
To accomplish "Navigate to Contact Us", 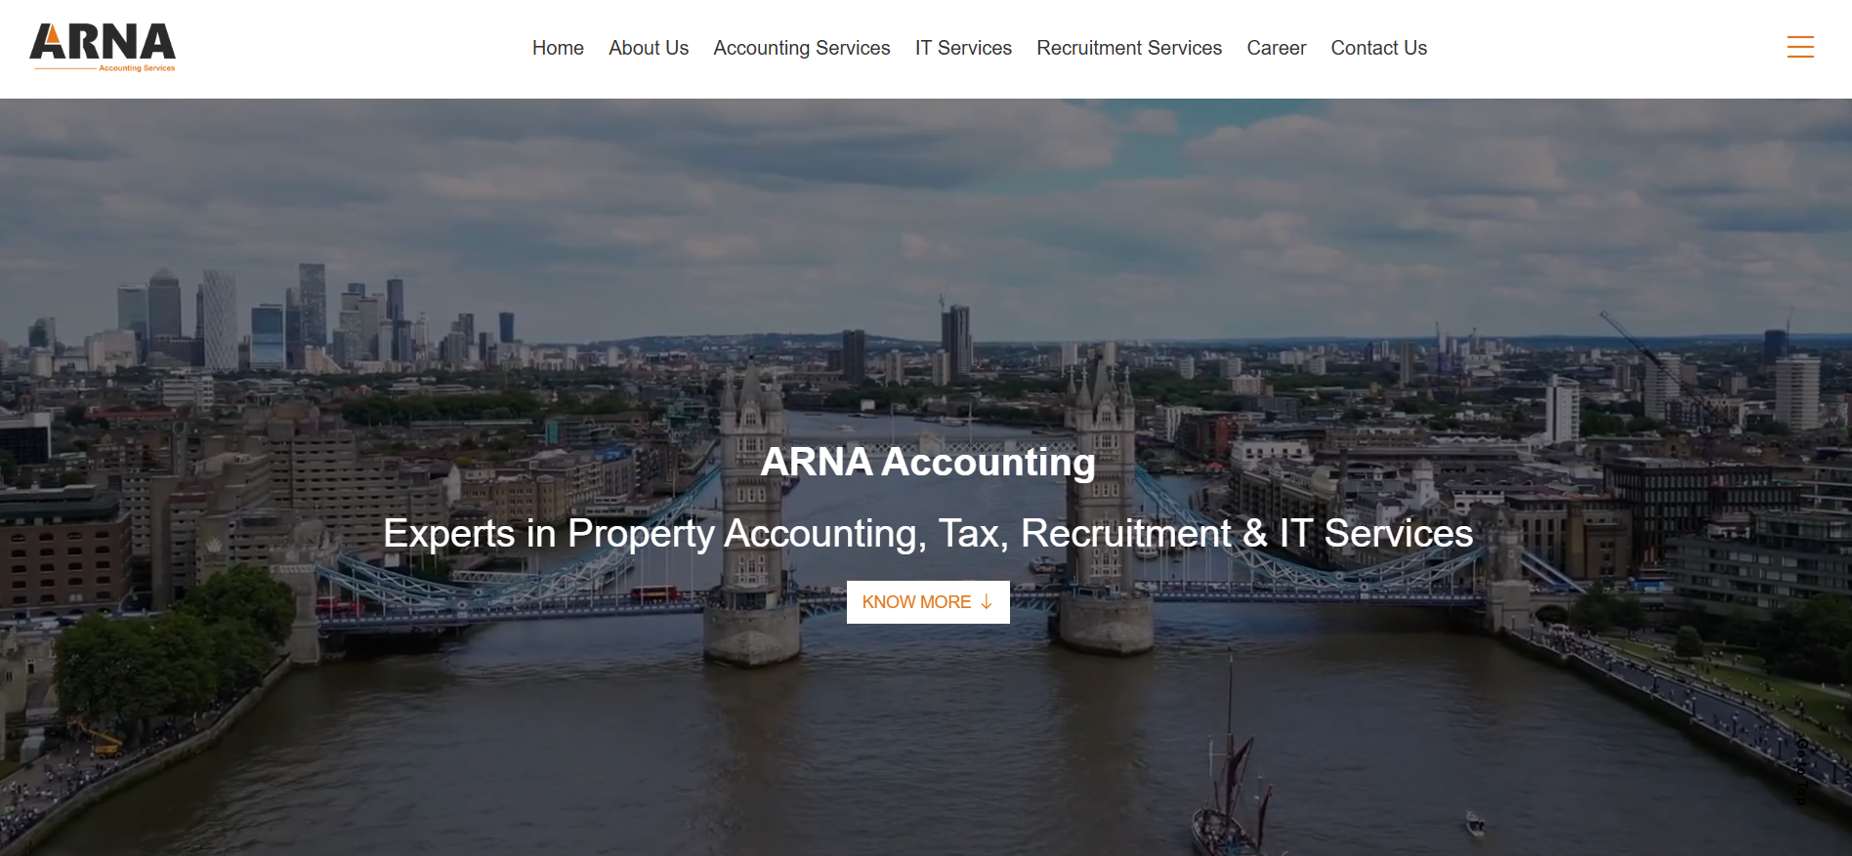I will click(x=1378, y=48).
